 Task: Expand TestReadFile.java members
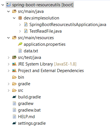click(x=20, y=31)
